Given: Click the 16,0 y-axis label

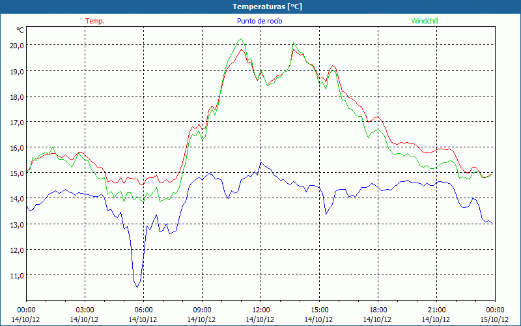Looking at the screenshot, I should pos(17,148).
